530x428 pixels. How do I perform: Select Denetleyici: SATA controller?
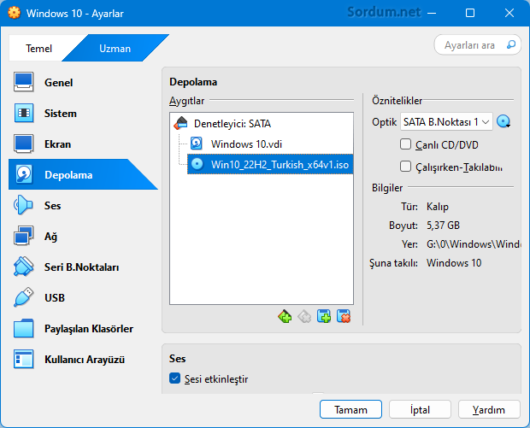point(262,124)
